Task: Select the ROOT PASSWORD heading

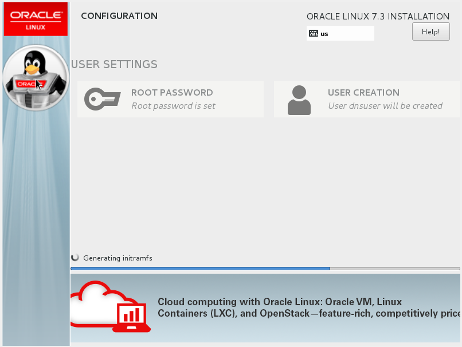Action: (172, 92)
